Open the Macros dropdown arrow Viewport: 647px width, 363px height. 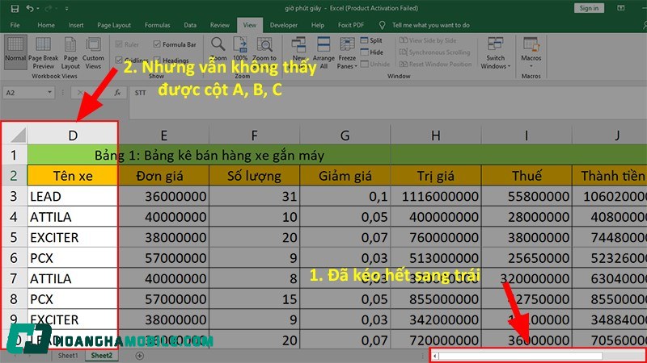pos(531,66)
